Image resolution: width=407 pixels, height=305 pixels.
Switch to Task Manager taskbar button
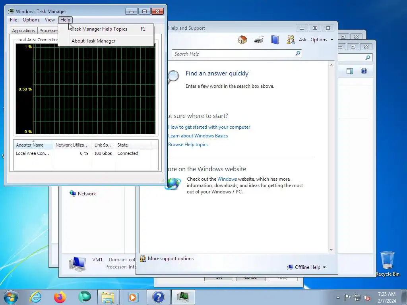pos(183,297)
